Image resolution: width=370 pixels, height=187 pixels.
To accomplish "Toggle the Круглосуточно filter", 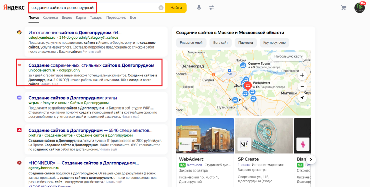I will [274, 43].
